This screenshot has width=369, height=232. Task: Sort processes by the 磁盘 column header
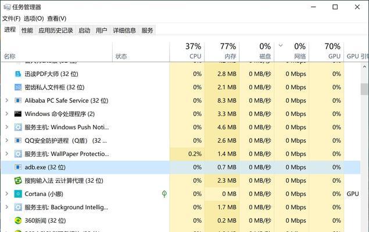tap(257, 52)
